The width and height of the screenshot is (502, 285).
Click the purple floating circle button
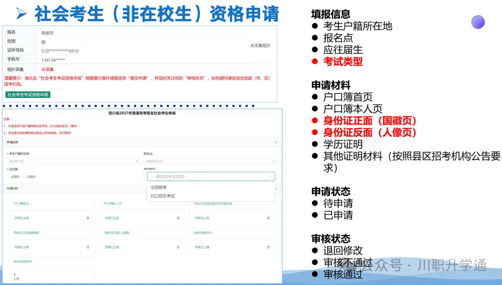pyautogui.click(x=478, y=22)
